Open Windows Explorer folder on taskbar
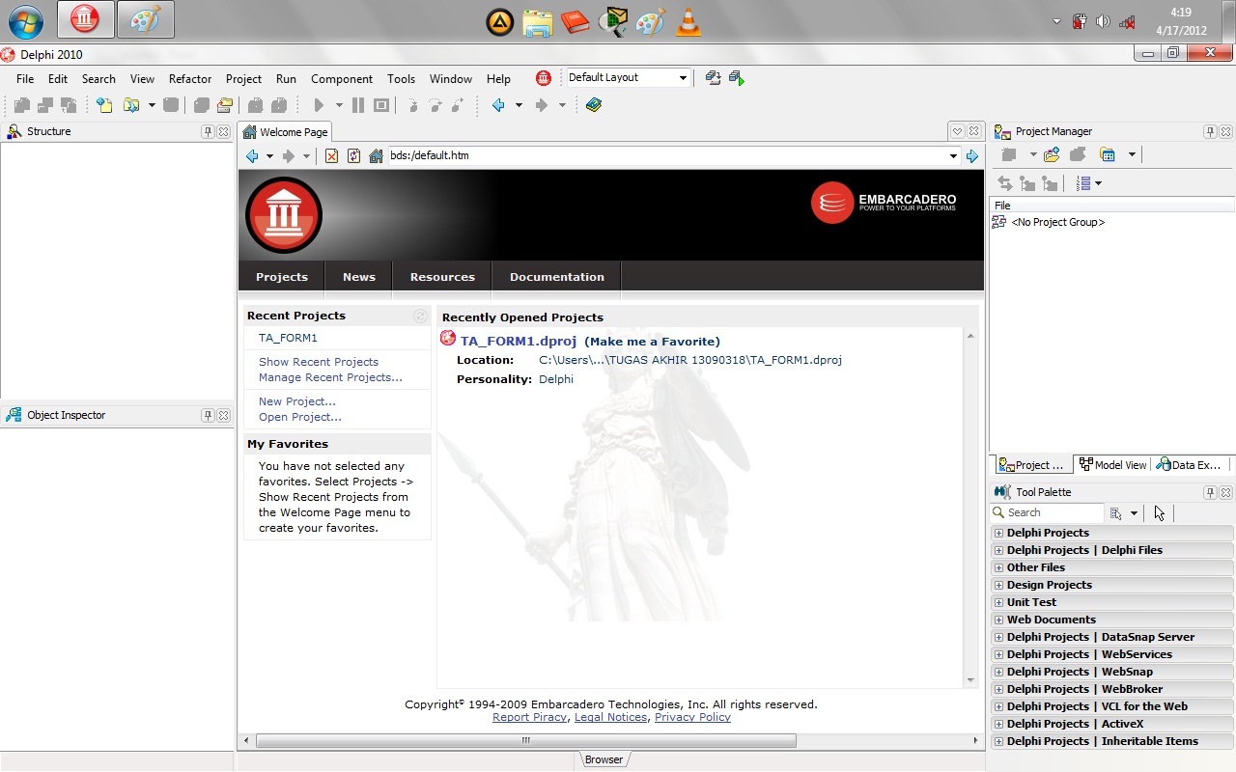1236x772 pixels. coord(537,21)
